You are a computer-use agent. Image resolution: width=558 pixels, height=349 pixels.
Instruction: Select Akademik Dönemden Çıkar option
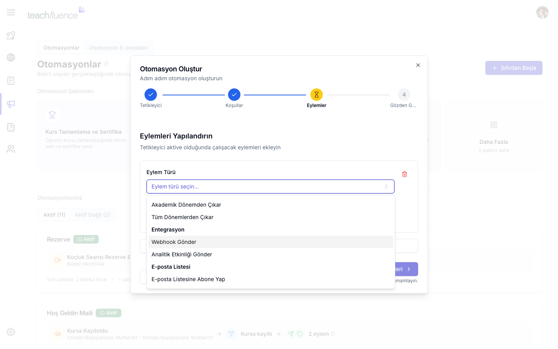pos(271,205)
